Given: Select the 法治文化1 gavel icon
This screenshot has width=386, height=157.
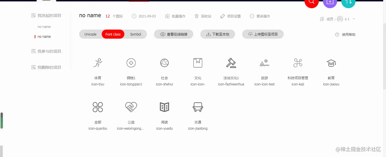Looking at the screenshot, I should (231, 63).
